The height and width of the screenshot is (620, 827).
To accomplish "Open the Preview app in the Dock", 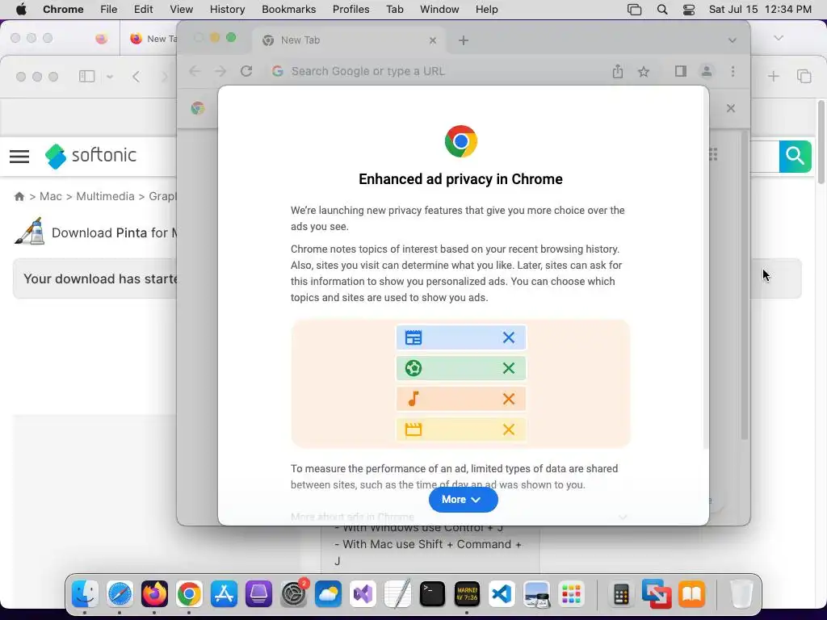I will [536, 594].
